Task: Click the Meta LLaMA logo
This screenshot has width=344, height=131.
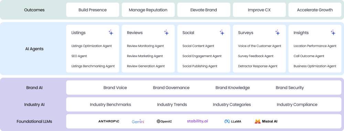Action: (x=233, y=121)
